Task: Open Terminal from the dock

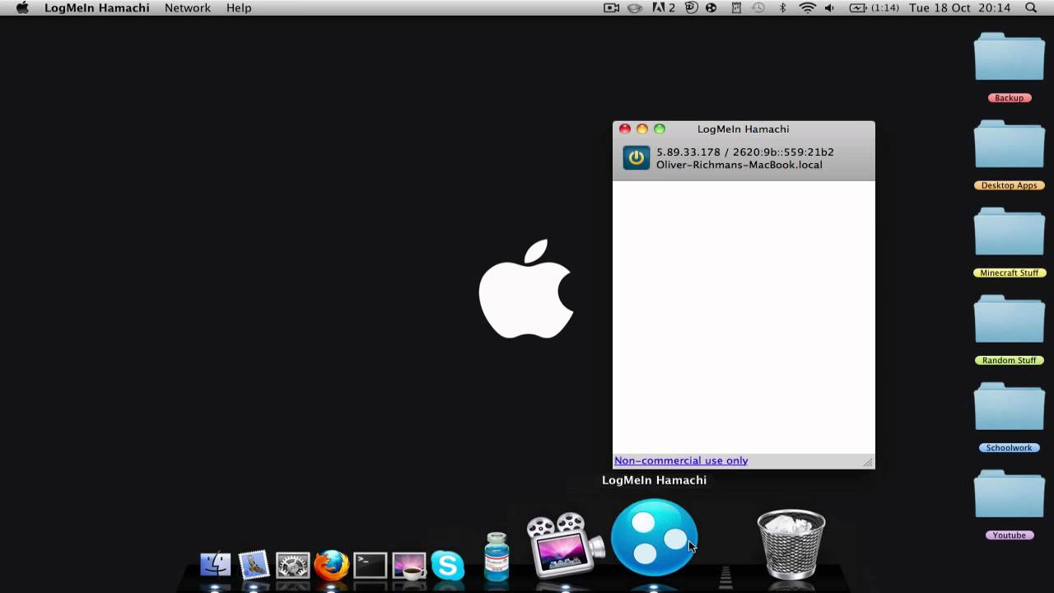Action: 370,565
